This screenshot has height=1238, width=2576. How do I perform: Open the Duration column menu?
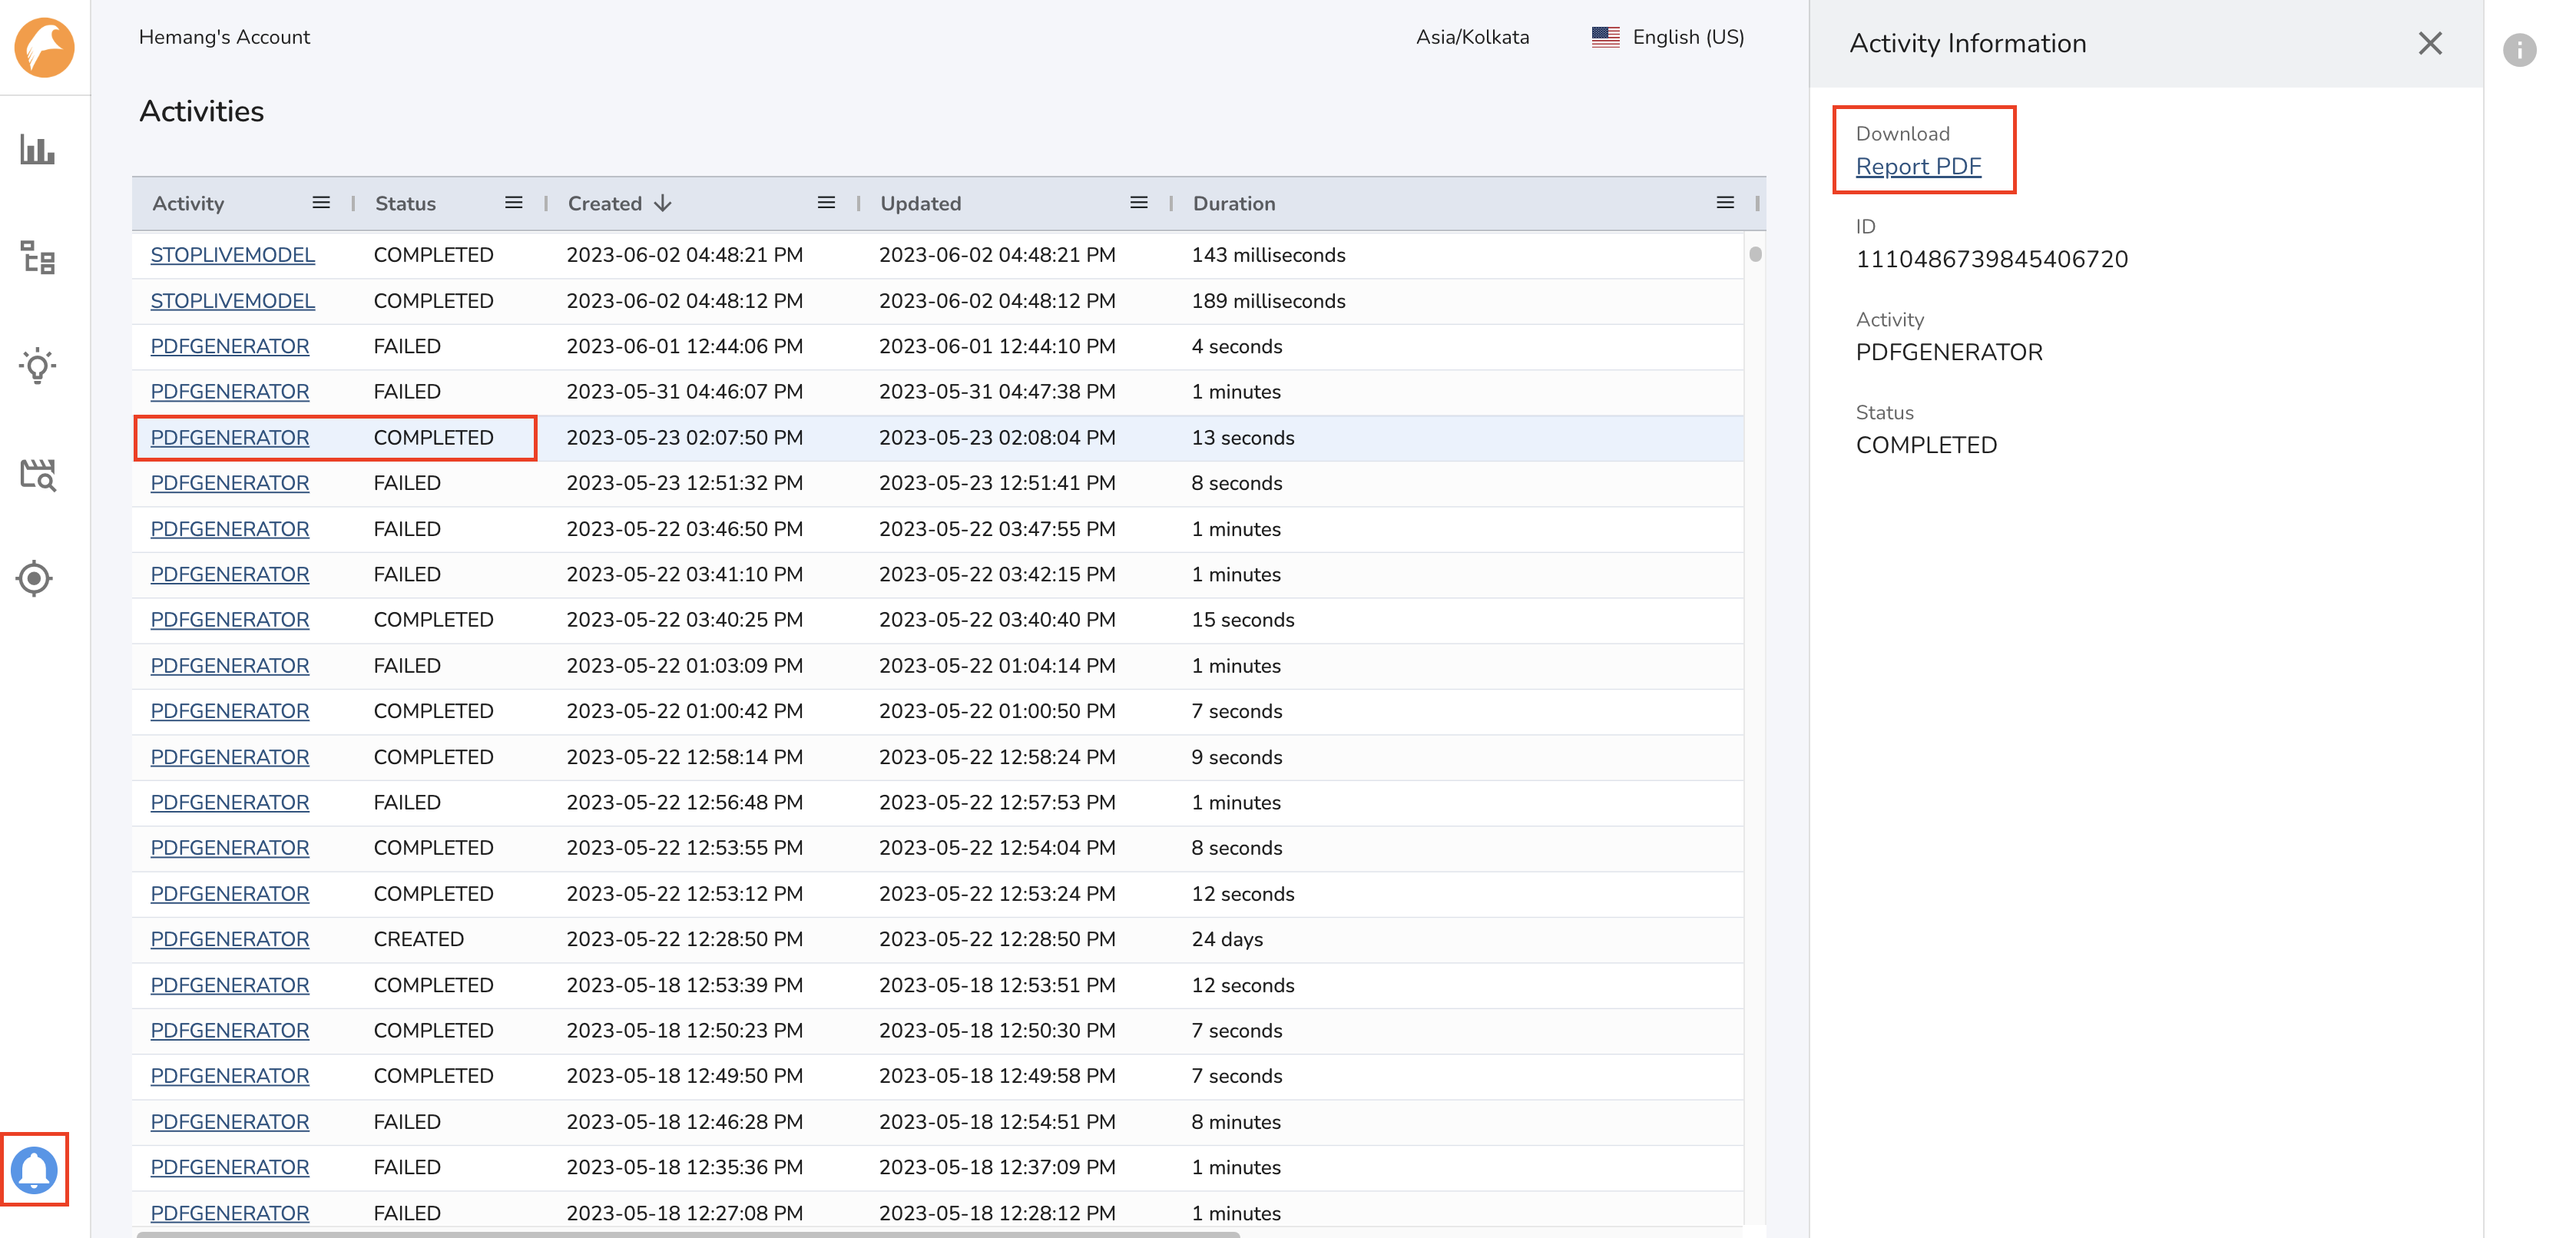click(x=1725, y=203)
